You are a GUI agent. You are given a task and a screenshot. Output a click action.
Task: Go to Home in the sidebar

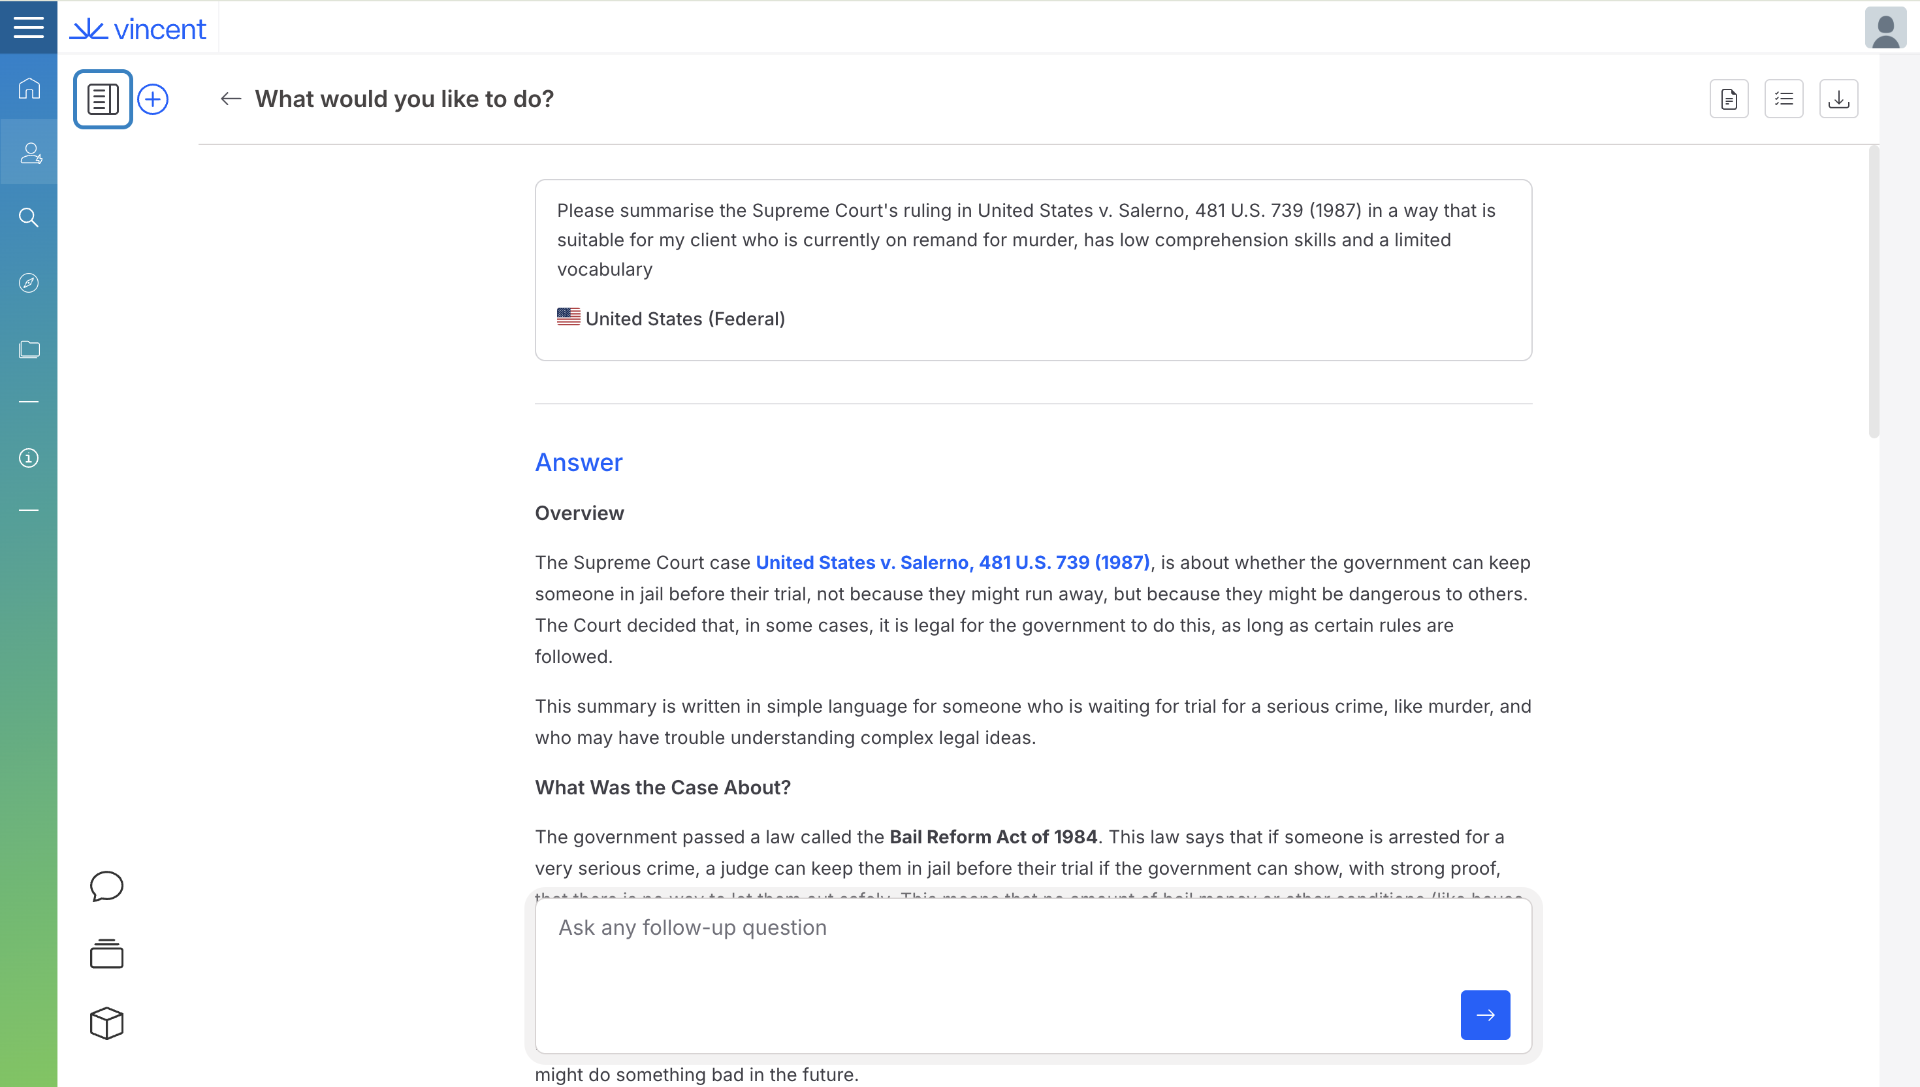pyautogui.click(x=28, y=88)
